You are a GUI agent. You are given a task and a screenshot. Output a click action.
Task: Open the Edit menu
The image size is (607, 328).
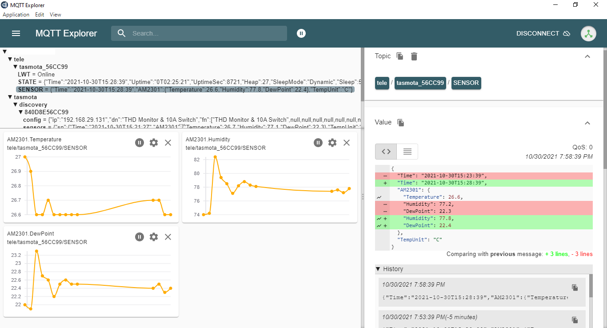[40, 15]
